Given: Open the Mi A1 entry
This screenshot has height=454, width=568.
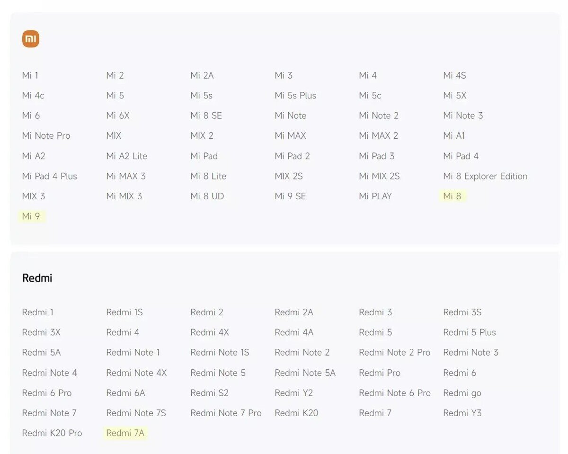Looking at the screenshot, I should click(x=454, y=136).
